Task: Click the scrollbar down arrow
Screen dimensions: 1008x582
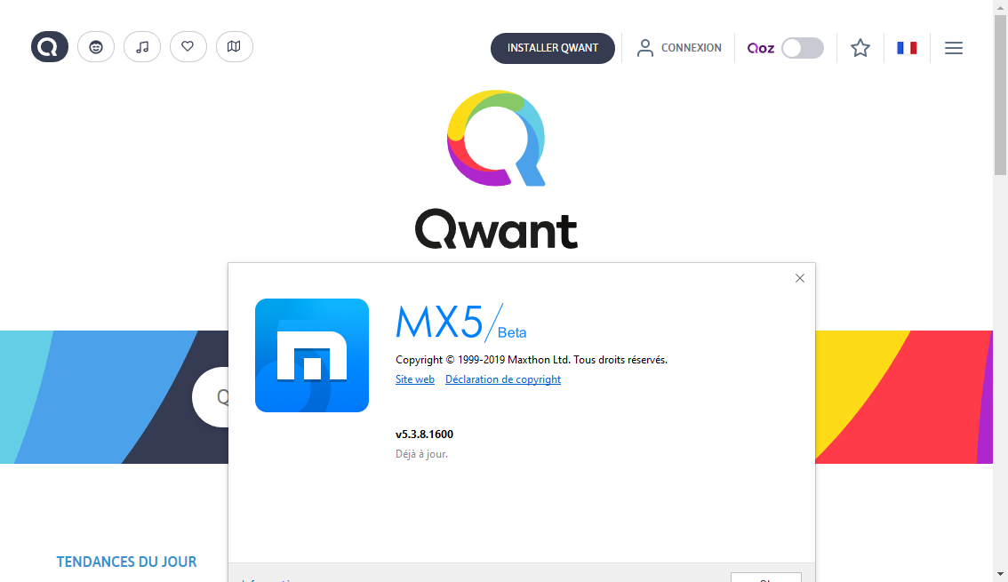Action: point(1000,574)
